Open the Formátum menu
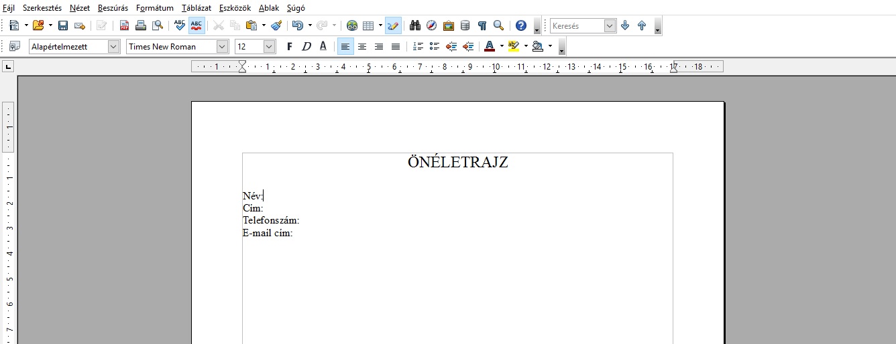896x344 pixels. point(154,8)
